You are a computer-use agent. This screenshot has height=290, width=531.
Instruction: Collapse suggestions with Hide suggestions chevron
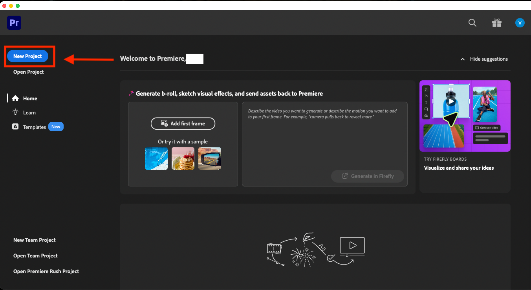(463, 59)
